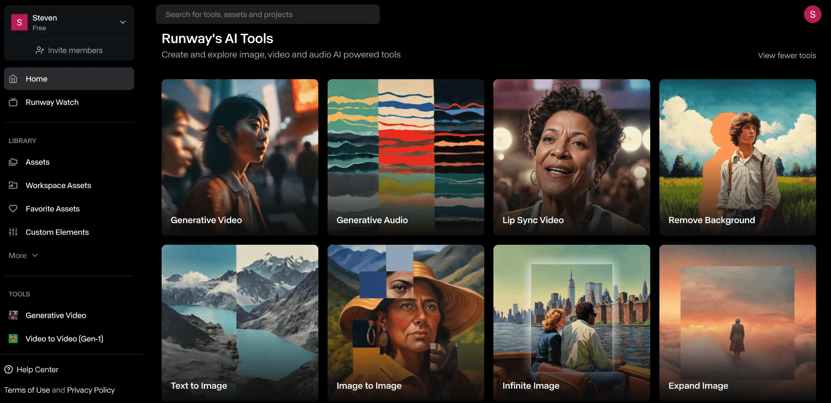Click the Favorite Assets heart icon
This screenshot has width=831, height=403.
pyautogui.click(x=13, y=208)
